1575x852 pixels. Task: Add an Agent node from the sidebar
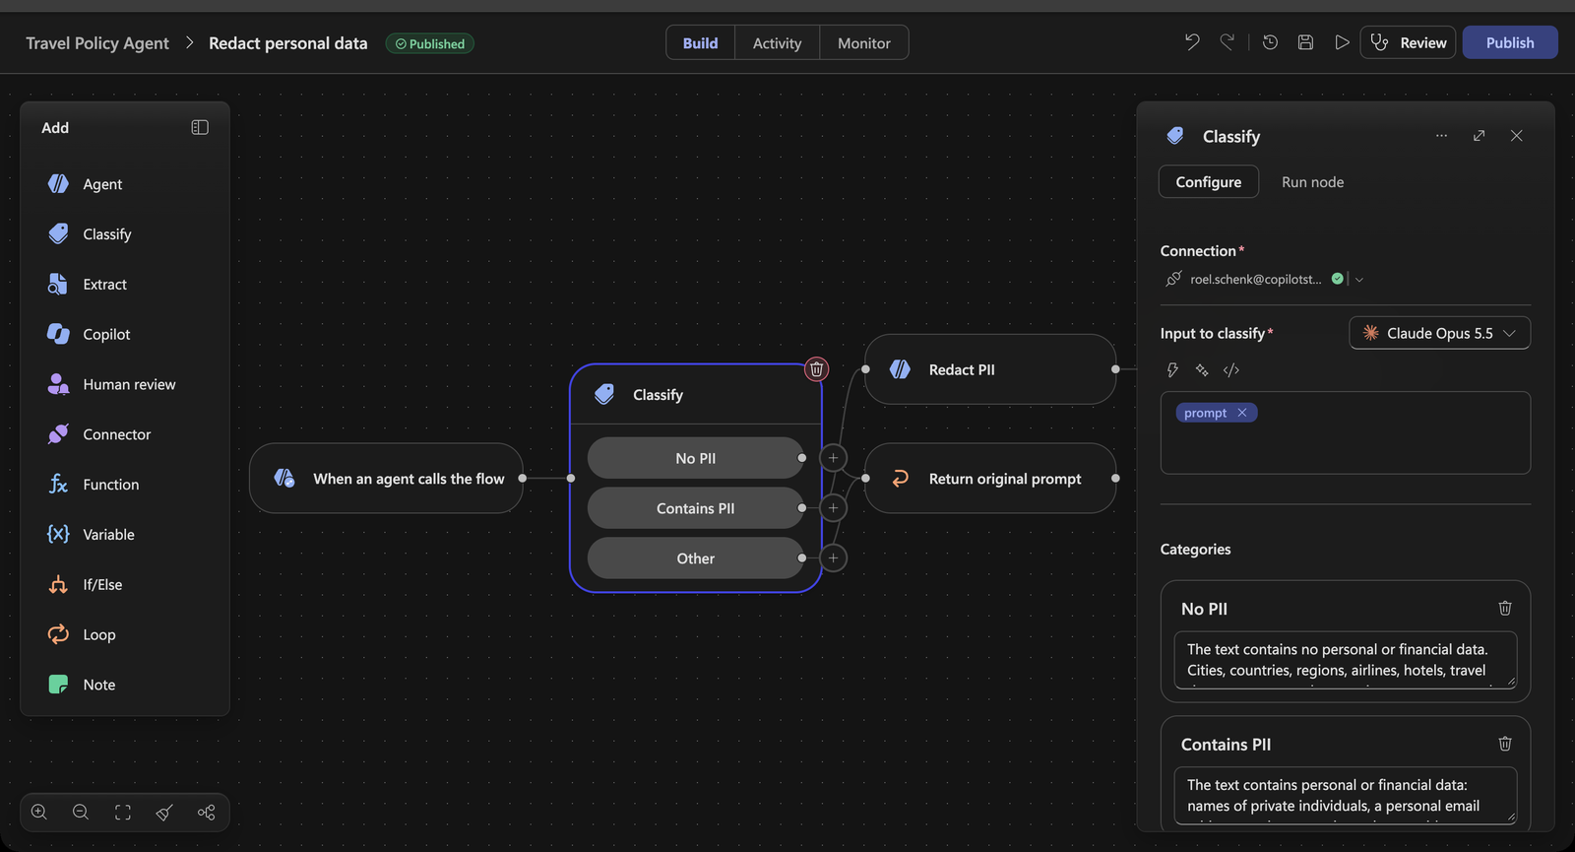(102, 184)
